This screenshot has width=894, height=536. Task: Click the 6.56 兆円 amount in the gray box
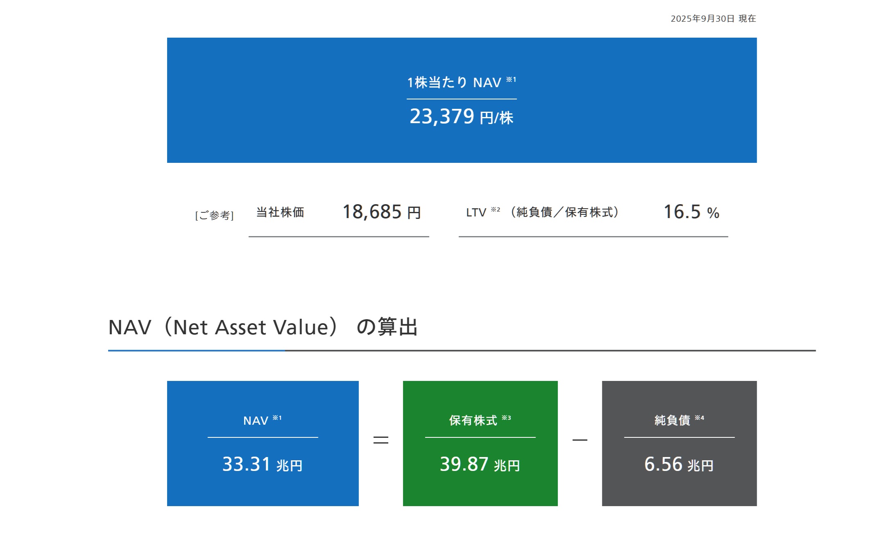click(679, 464)
